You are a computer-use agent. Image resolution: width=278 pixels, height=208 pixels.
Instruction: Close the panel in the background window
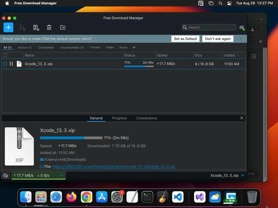261,41
